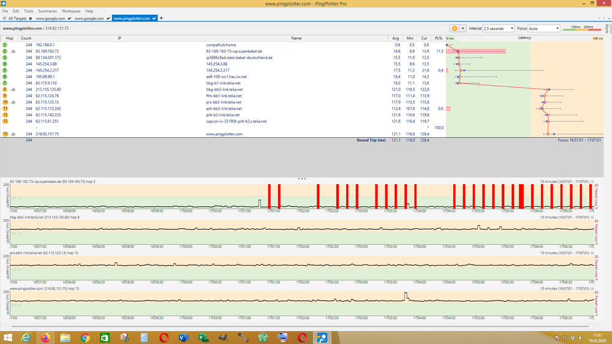Viewport: 612px width, 344px height.
Task: Toggle timeline graph icon for hop 8
Action: [13, 89]
